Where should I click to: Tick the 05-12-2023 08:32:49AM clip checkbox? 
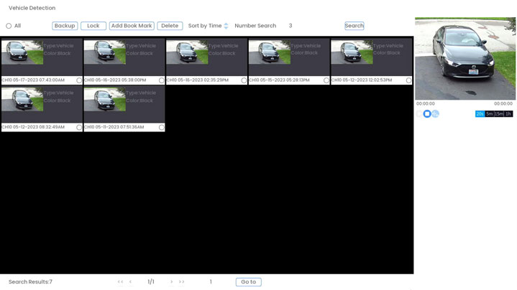79,128
